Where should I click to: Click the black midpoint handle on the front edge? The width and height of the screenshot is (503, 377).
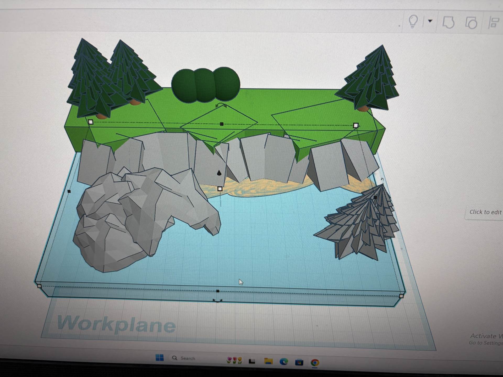click(218, 291)
